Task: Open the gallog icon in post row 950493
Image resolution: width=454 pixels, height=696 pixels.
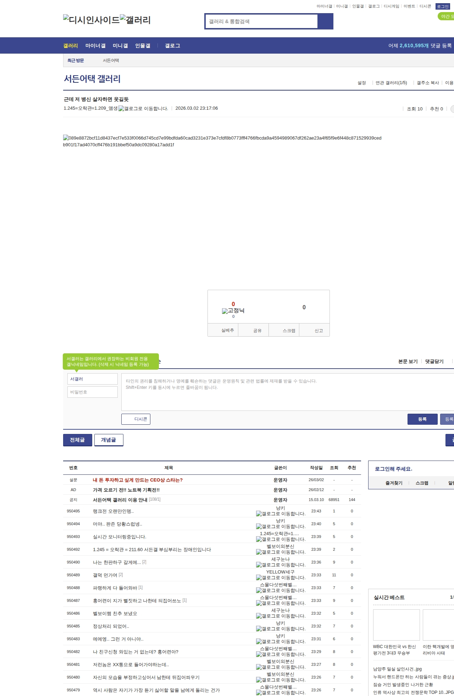Action: click(x=281, y=539)
